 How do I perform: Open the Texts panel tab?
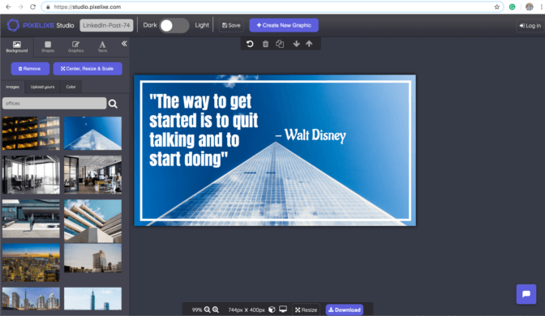pyautogui.click(x=102, y=46)
